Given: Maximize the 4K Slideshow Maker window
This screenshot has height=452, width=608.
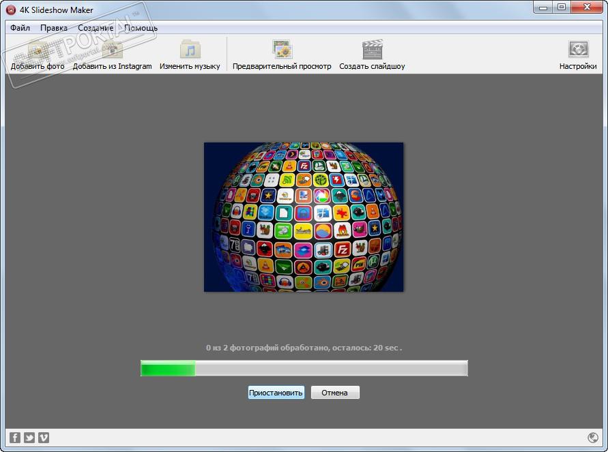Looking at the screenshot, I should tap(562, 7).
